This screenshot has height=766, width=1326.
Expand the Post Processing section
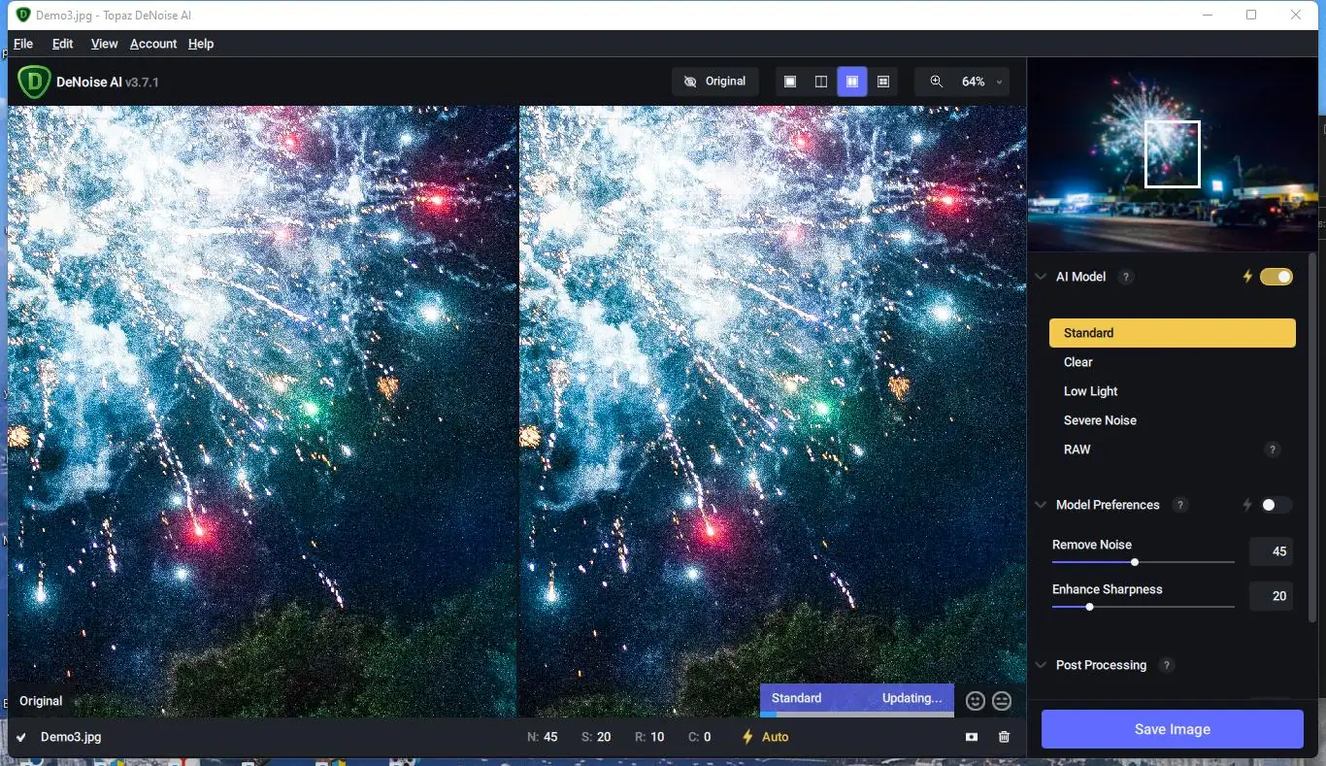point(1041,665)
